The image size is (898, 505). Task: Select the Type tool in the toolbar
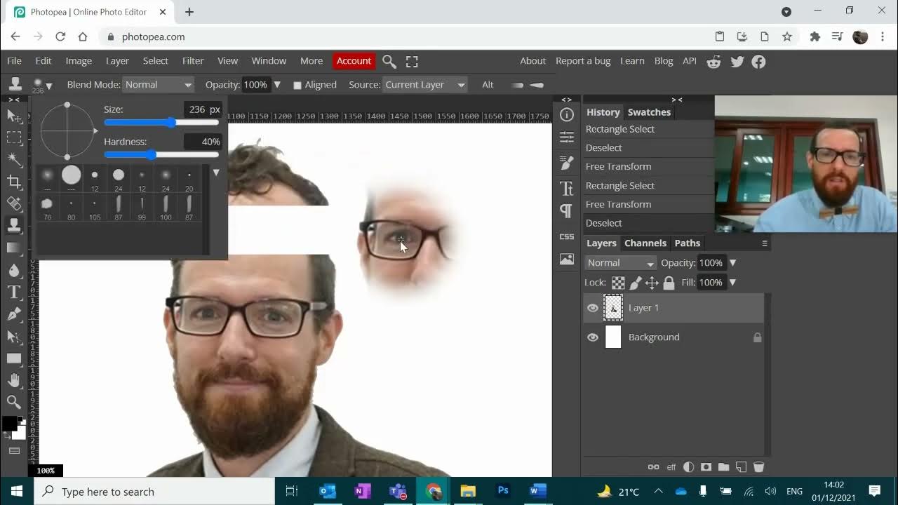point(14,292)
